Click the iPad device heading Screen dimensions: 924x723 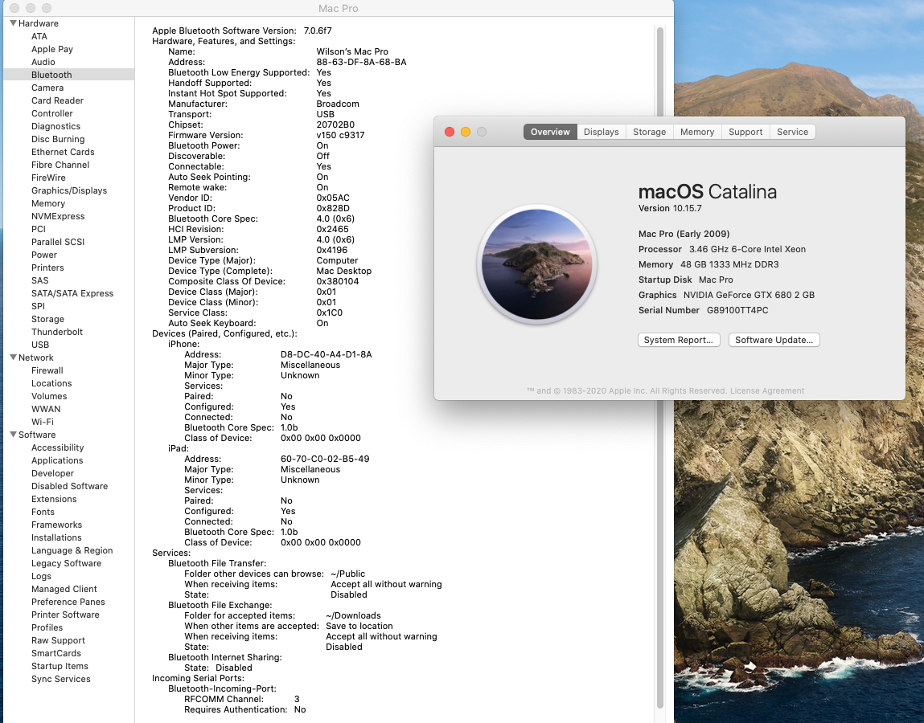179,448
